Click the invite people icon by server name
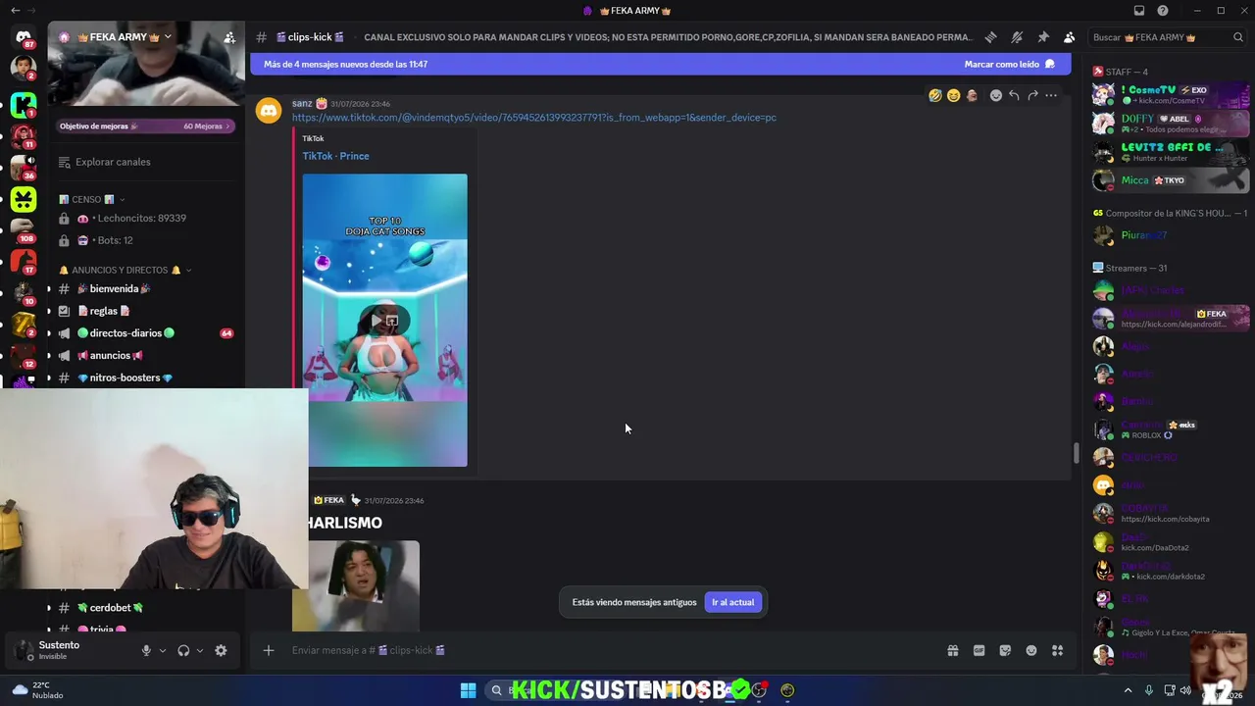This screenshot has height=706, width=1255. tap(228, 37)
